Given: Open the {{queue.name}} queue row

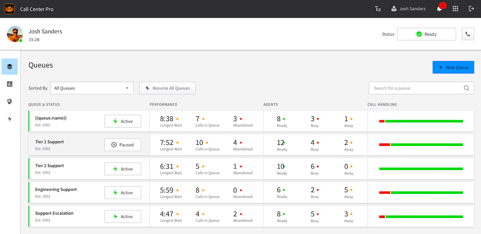Looking at the screenshot, I should [x=251, y=121].
